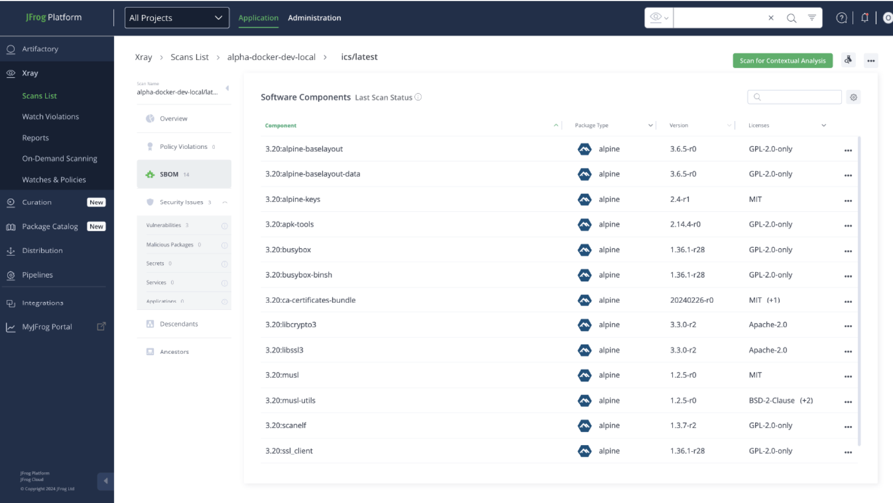Open Watch Violations in the sidebar

[x=51, y=117]
